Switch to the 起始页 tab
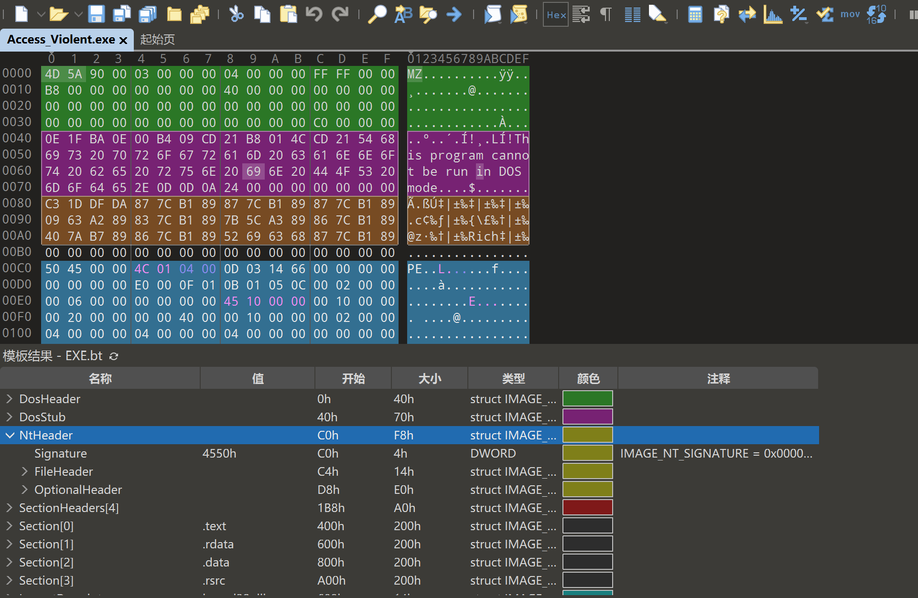Screen dimensions: 918x598 (x=157, y=39)
